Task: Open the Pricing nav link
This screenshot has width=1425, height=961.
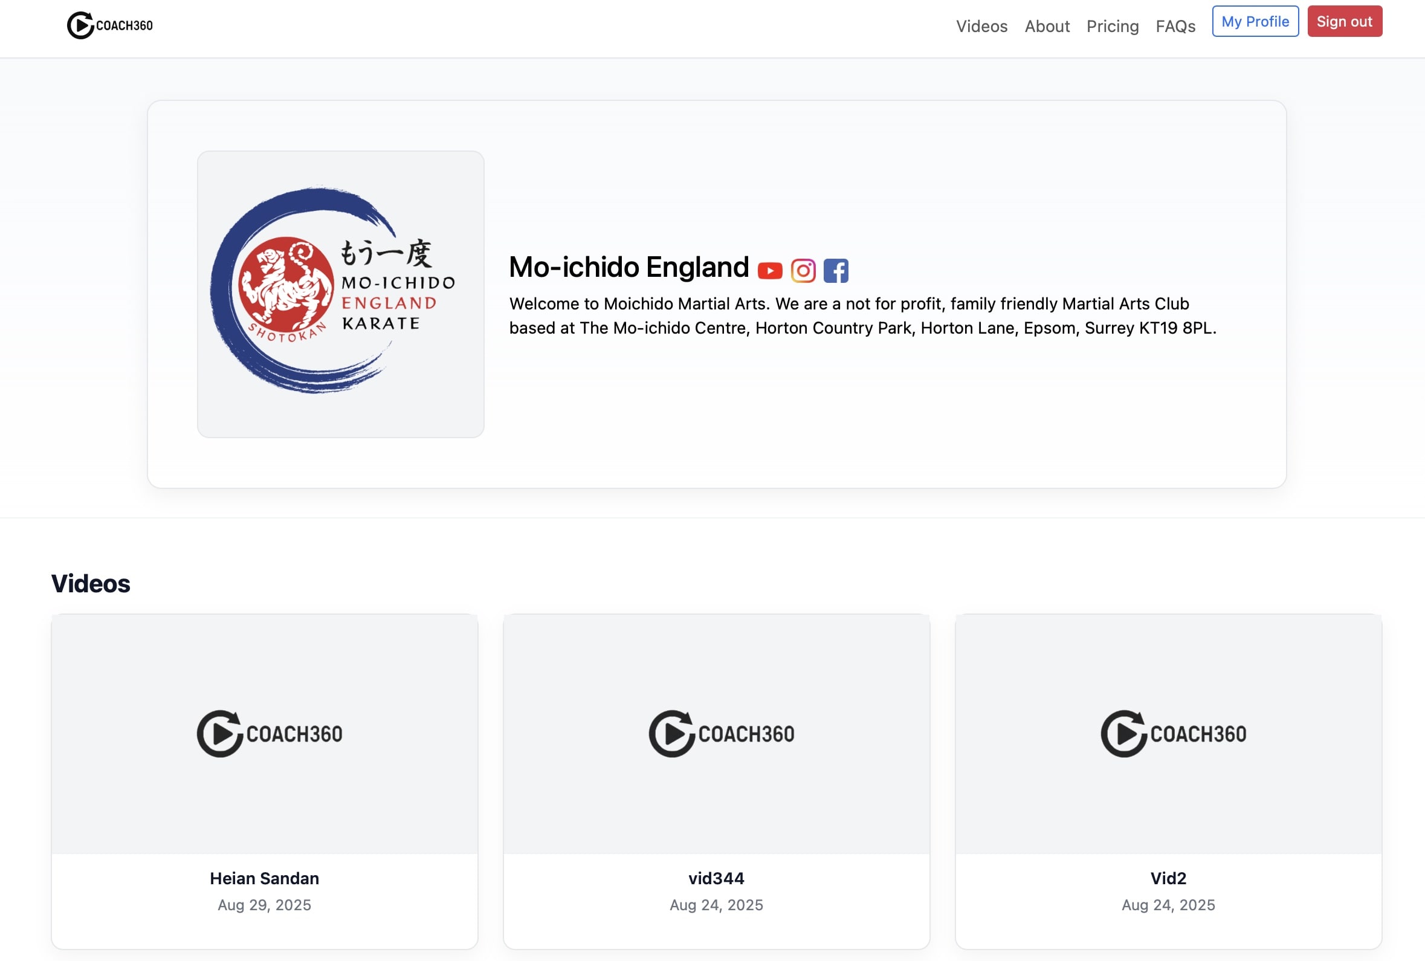Action: (x=1112, y=27)
